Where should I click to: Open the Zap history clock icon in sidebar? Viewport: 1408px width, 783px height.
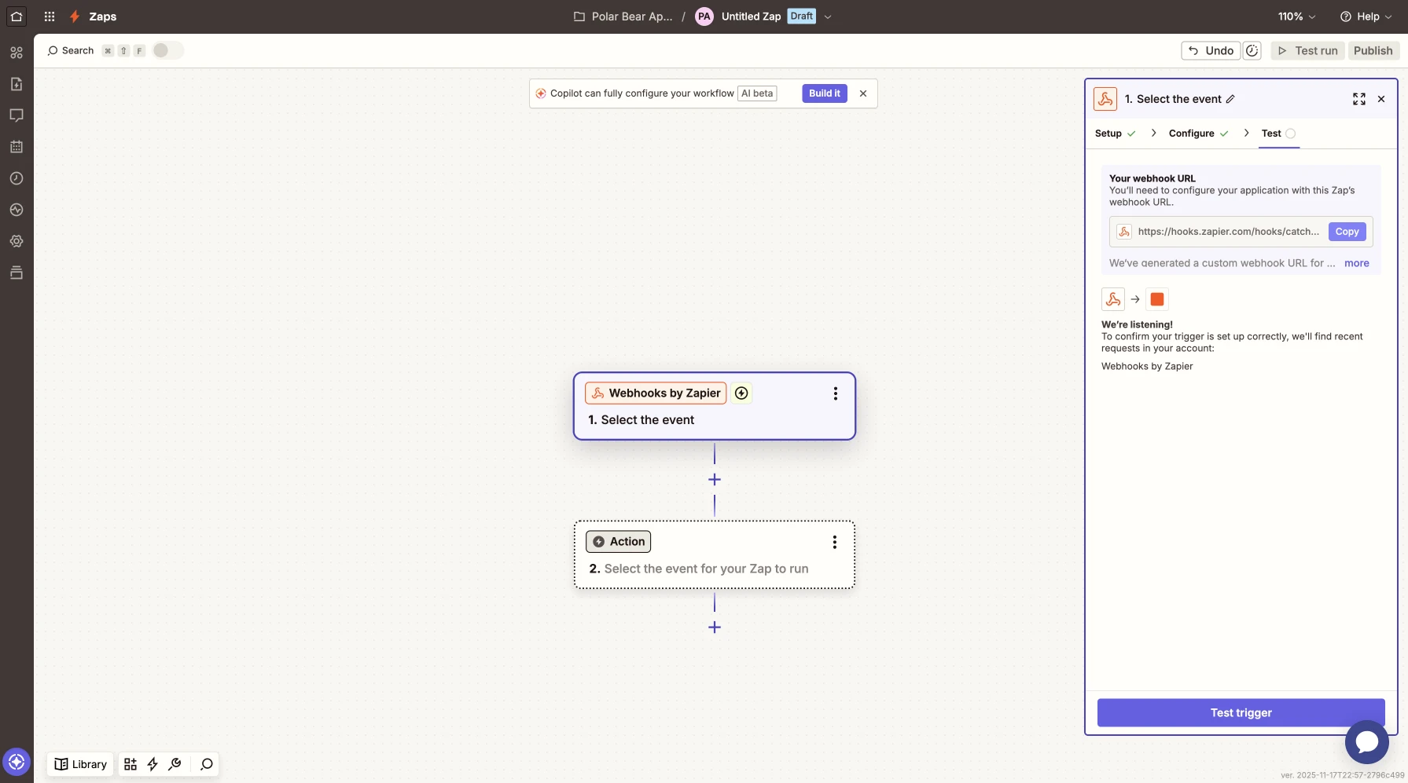(x=17, y=178)
